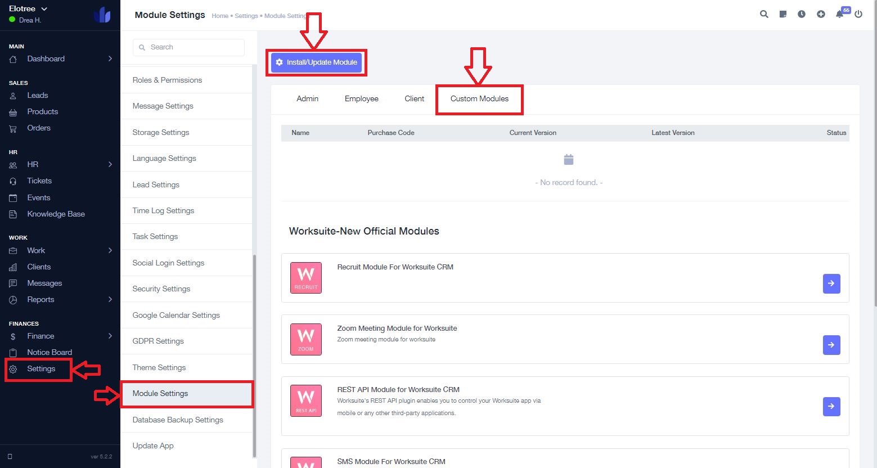This screenshot has height=468, width=877.
Task: Switch to the Employee tab
Action: [361, 98]
